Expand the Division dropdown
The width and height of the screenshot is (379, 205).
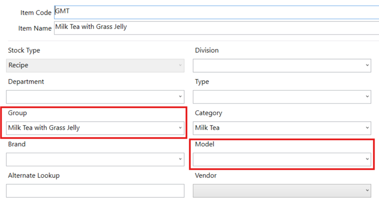[x=282, y=65]
